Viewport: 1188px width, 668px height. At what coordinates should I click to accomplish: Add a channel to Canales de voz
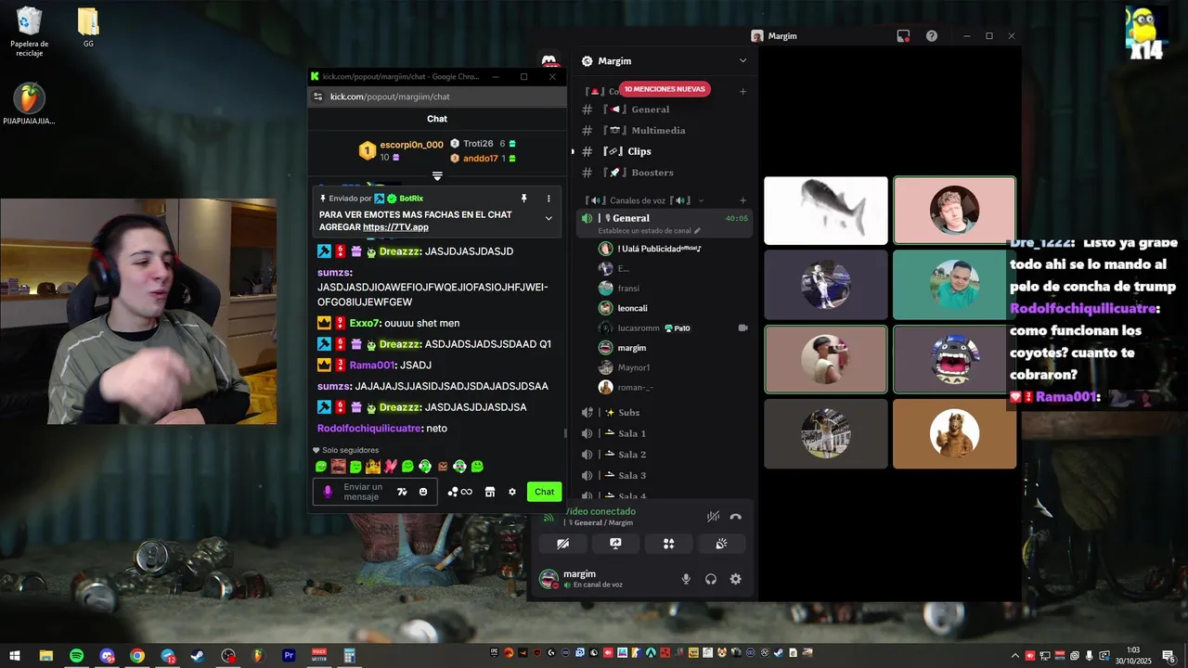742,200
